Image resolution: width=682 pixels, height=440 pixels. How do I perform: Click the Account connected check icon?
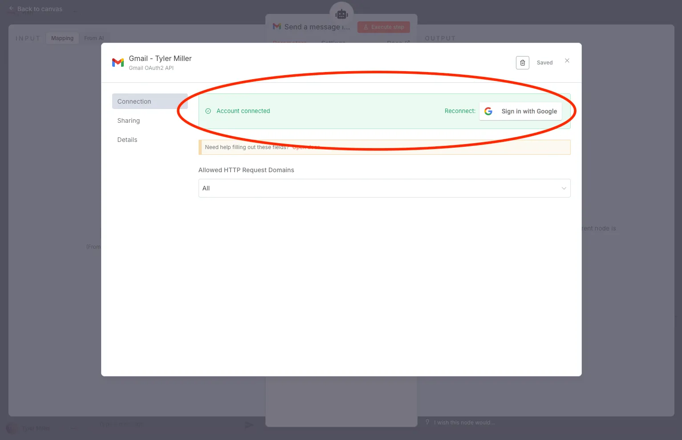tap(208, 111)
